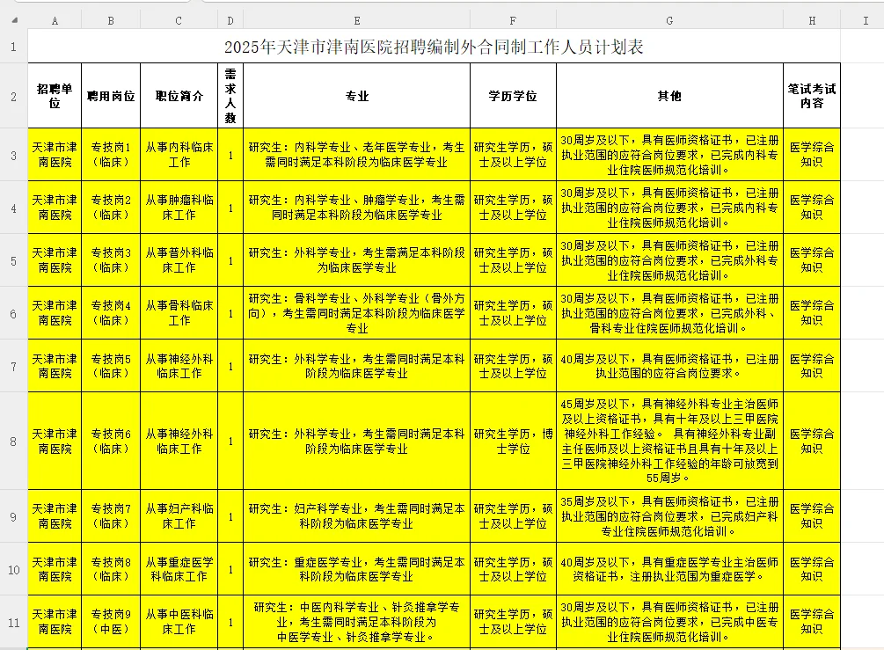Click the 专业 cell mentioning 肿瘤学专业
Screen dimensions: 884x650
point(357,208)
